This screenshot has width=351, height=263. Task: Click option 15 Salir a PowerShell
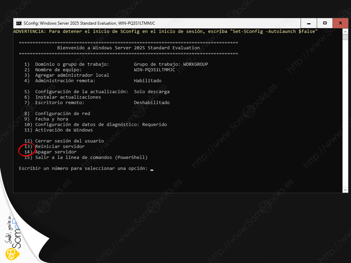(x=91, y=158)
